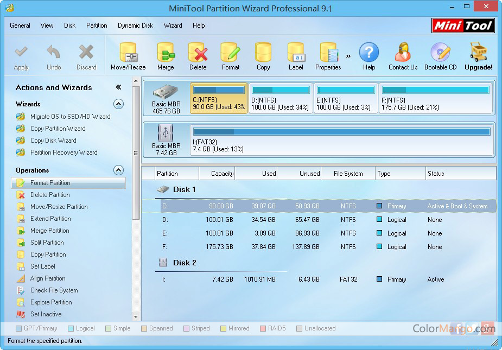Click the Check File System sidebar icon
Screen dimensions: 502x350
click(x=21, y=290)
